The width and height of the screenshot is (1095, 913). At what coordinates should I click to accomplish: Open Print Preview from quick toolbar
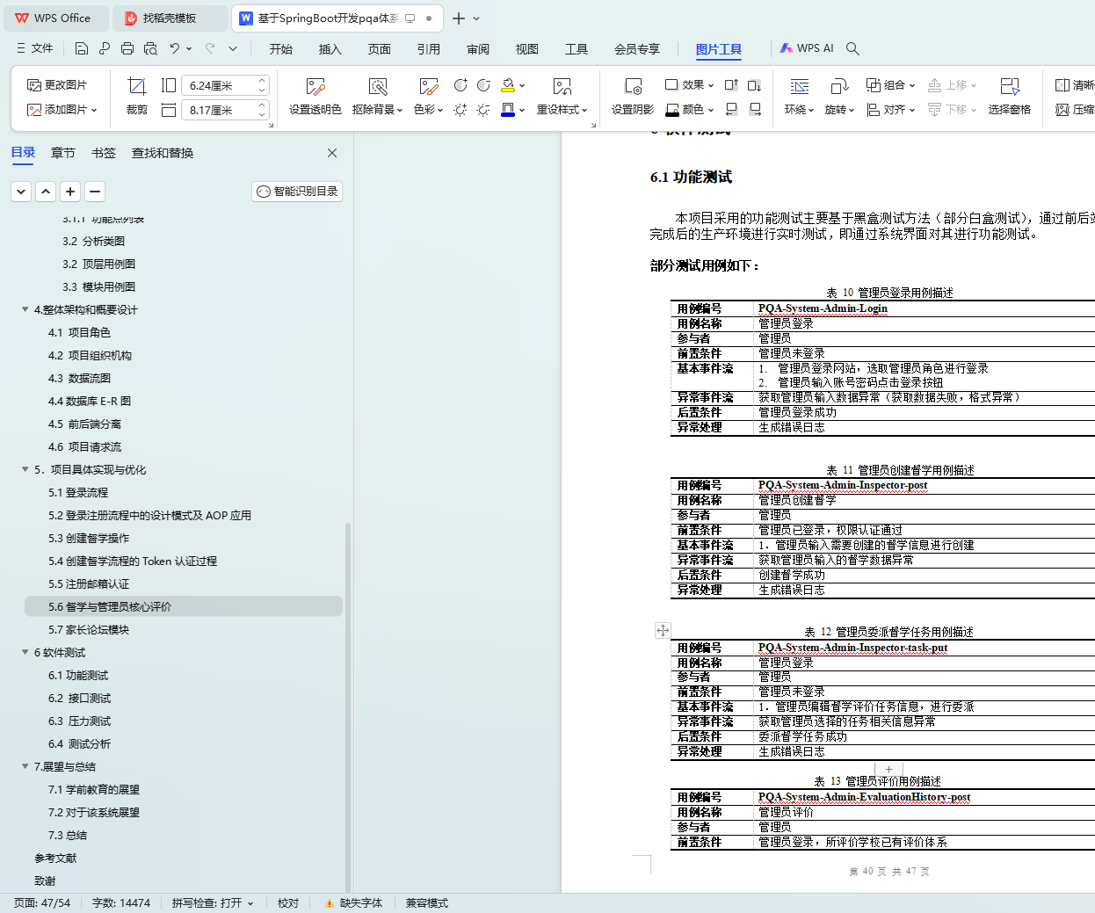150,48
